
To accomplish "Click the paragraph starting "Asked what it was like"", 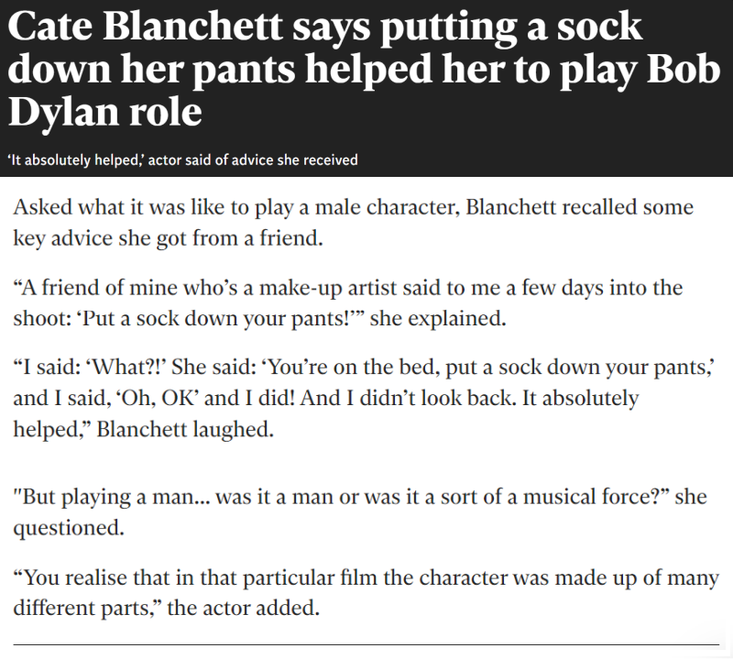I will [353, 221].
